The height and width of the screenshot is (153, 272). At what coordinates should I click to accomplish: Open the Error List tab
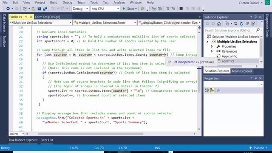pyautogui.click(x=47, y=140)
